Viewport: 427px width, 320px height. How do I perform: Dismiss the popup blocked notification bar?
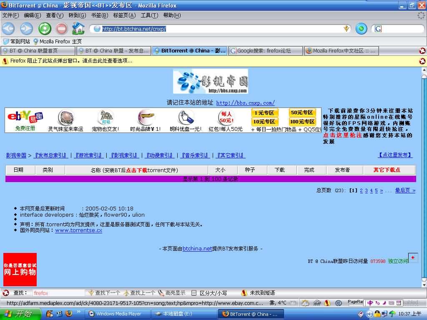pyautogui.click(x=422, y=61)
